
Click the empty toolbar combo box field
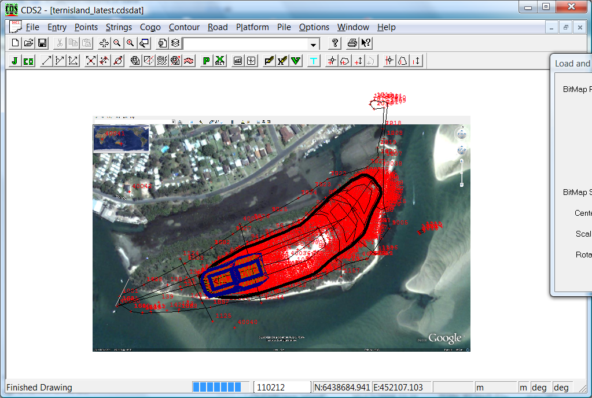coord(245,44)
